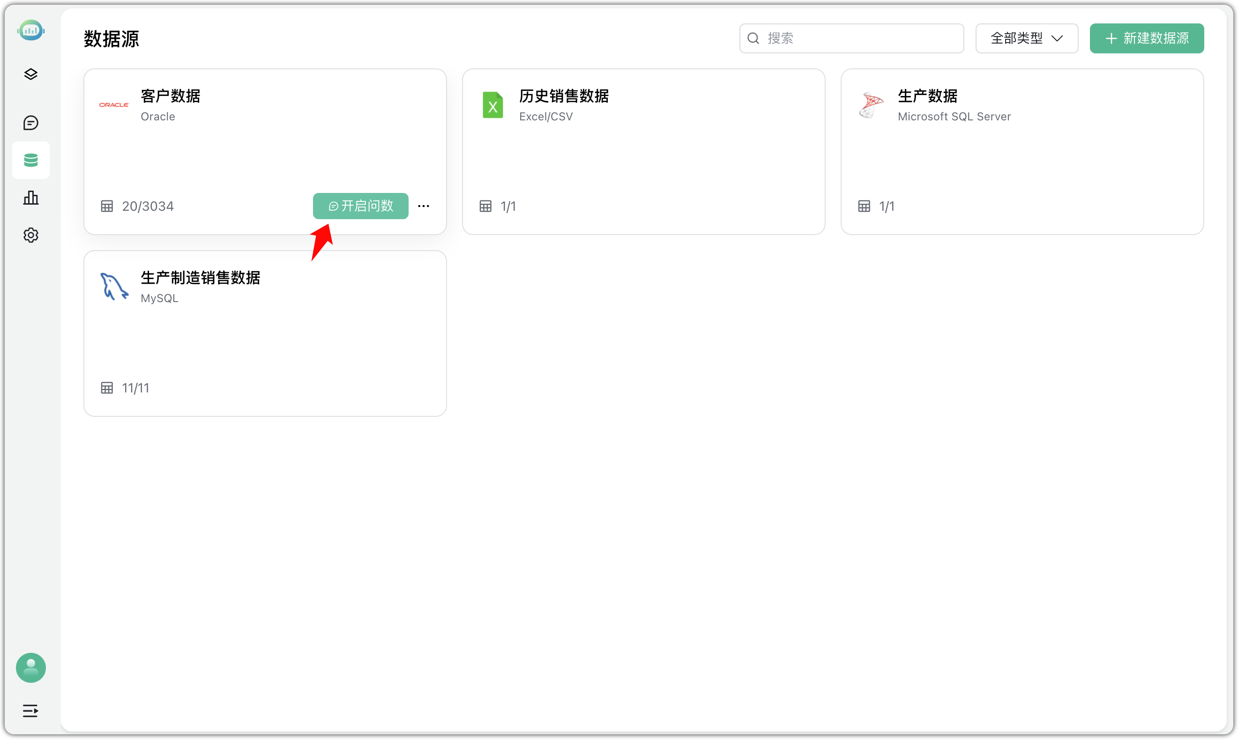Expand the more options menu on 客户数据
The width and height of the screenshot is (1238, 739).
pos(424,206)
